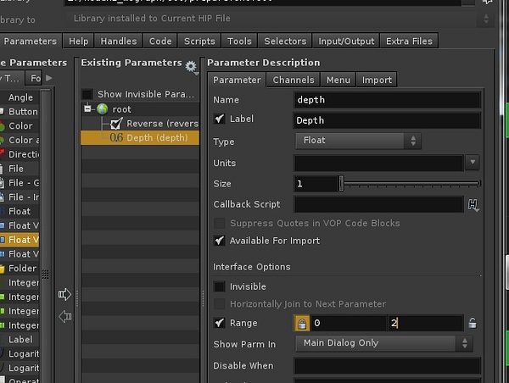Toggle Suppress Quotes in VOP Code Blocks
This screenshot has width=509, height=383.
tap(219, 223)
